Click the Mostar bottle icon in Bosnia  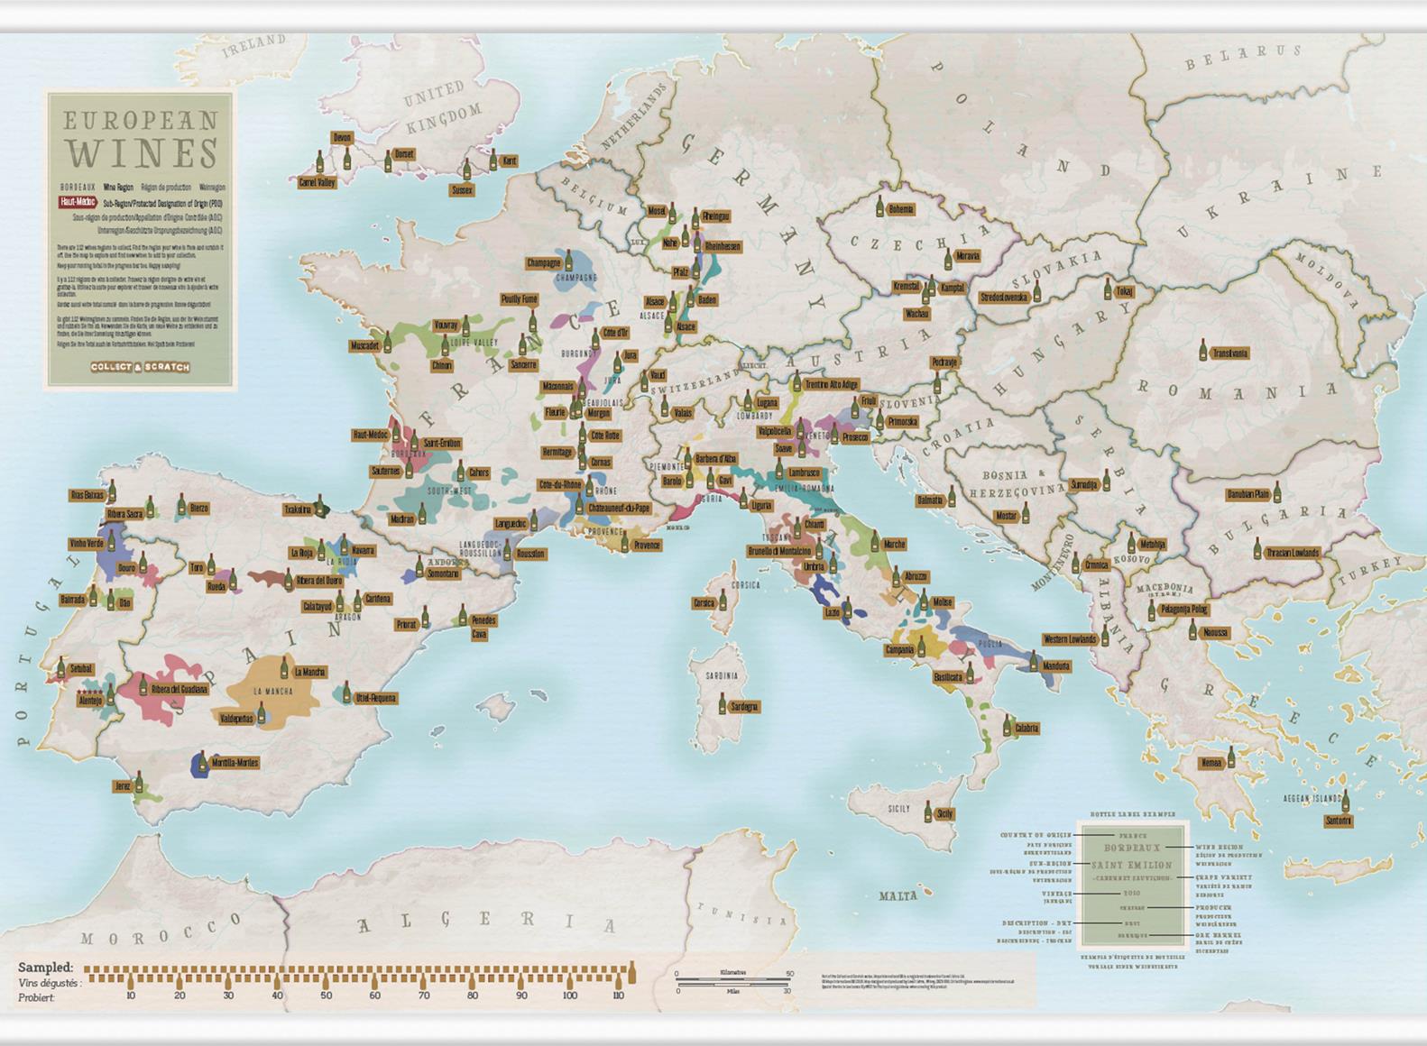(1026, 515)
